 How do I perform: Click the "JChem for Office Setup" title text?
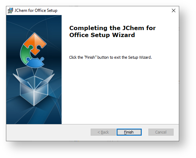pos(36,10)
